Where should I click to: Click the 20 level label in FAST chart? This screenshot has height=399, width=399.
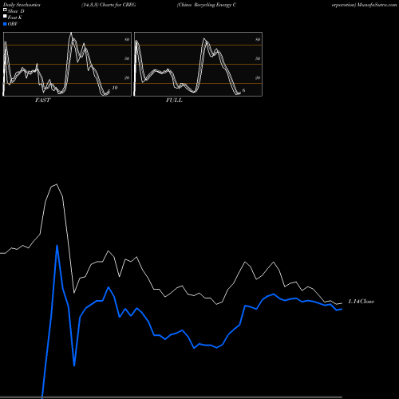(127, 77)
